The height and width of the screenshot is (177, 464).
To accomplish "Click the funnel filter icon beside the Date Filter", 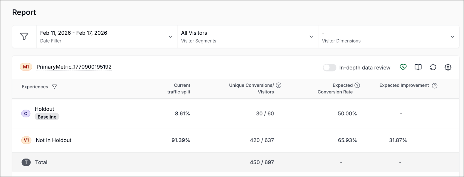I will pyautogui.click(x=24, y=36).
